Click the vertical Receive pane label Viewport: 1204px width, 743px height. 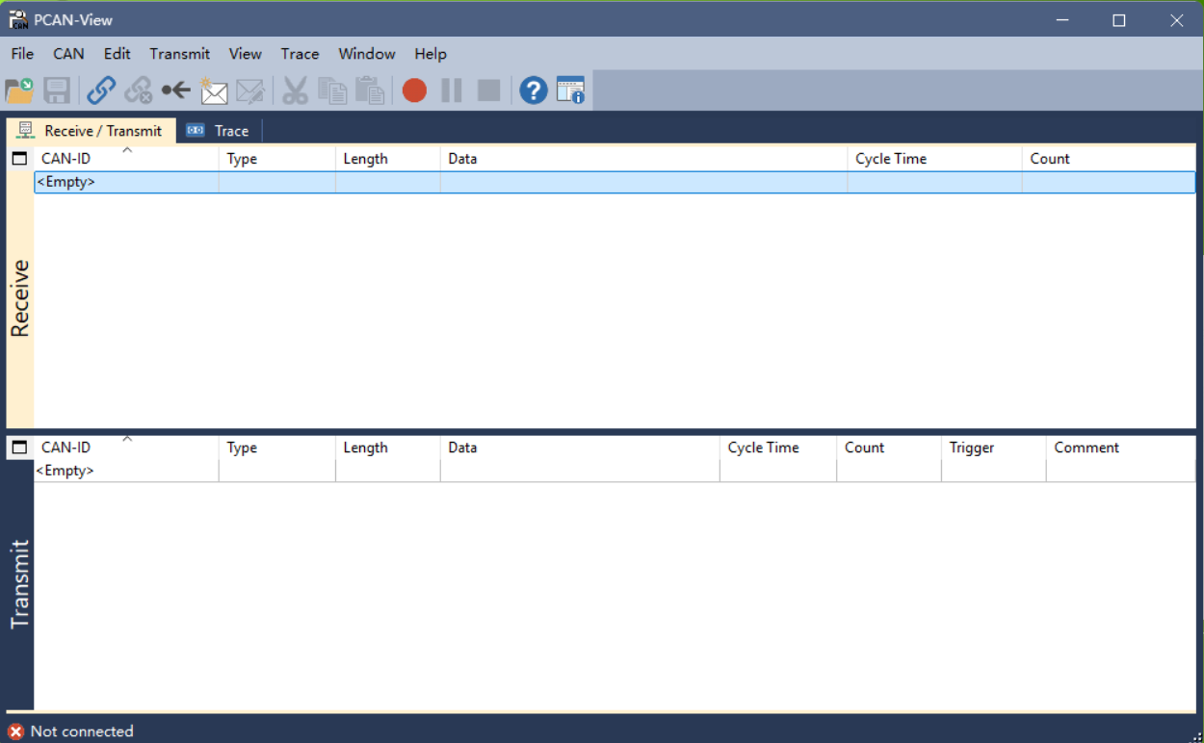click(20, 298)
